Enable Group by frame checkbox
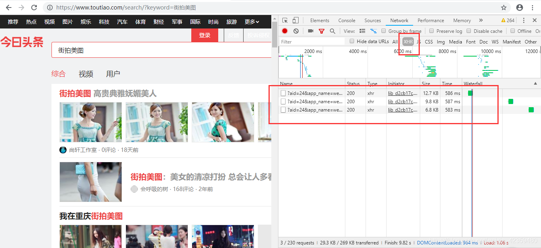 383,31
